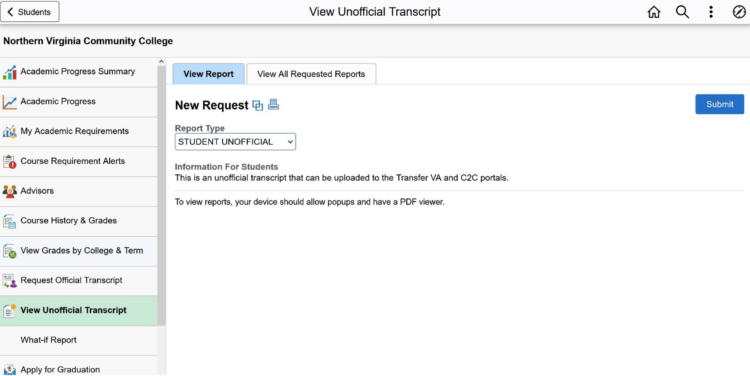Select Academic Progress in sidebar
The image size is (750, 376).
[79, 102]
